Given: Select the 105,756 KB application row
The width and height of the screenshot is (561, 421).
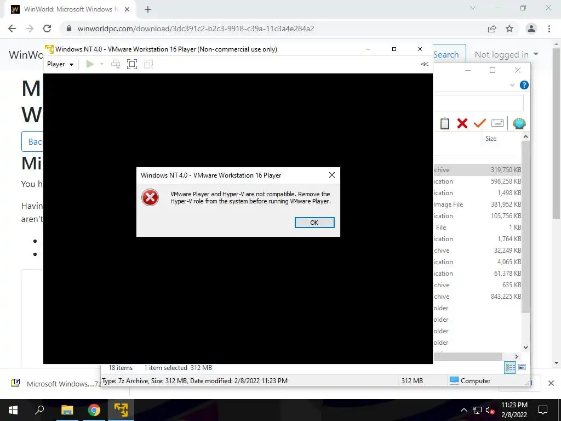Looking at the screenshot, I should click(x=477, y=216).
